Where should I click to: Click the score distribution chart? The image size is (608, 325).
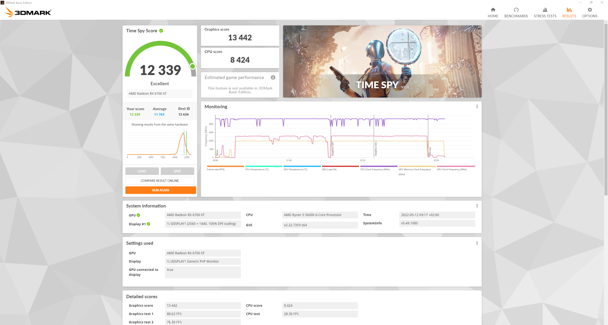point(159,144)
